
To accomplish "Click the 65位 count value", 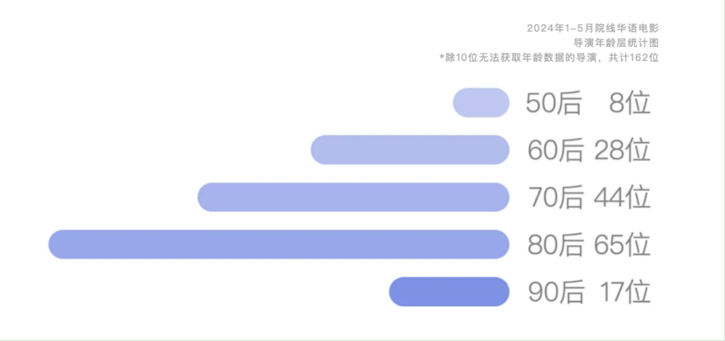I will click(622, 245).
